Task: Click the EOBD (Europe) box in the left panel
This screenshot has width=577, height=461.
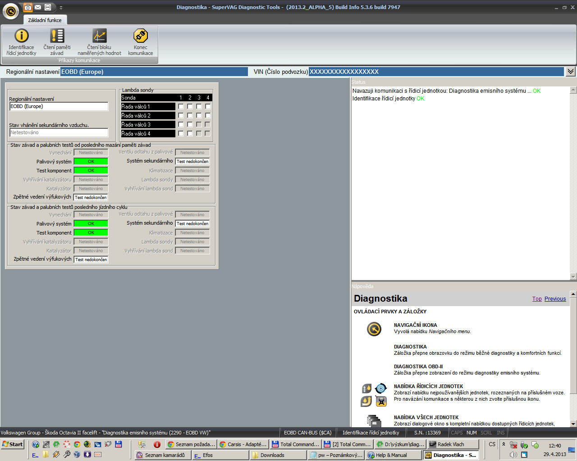Action: 59,107
